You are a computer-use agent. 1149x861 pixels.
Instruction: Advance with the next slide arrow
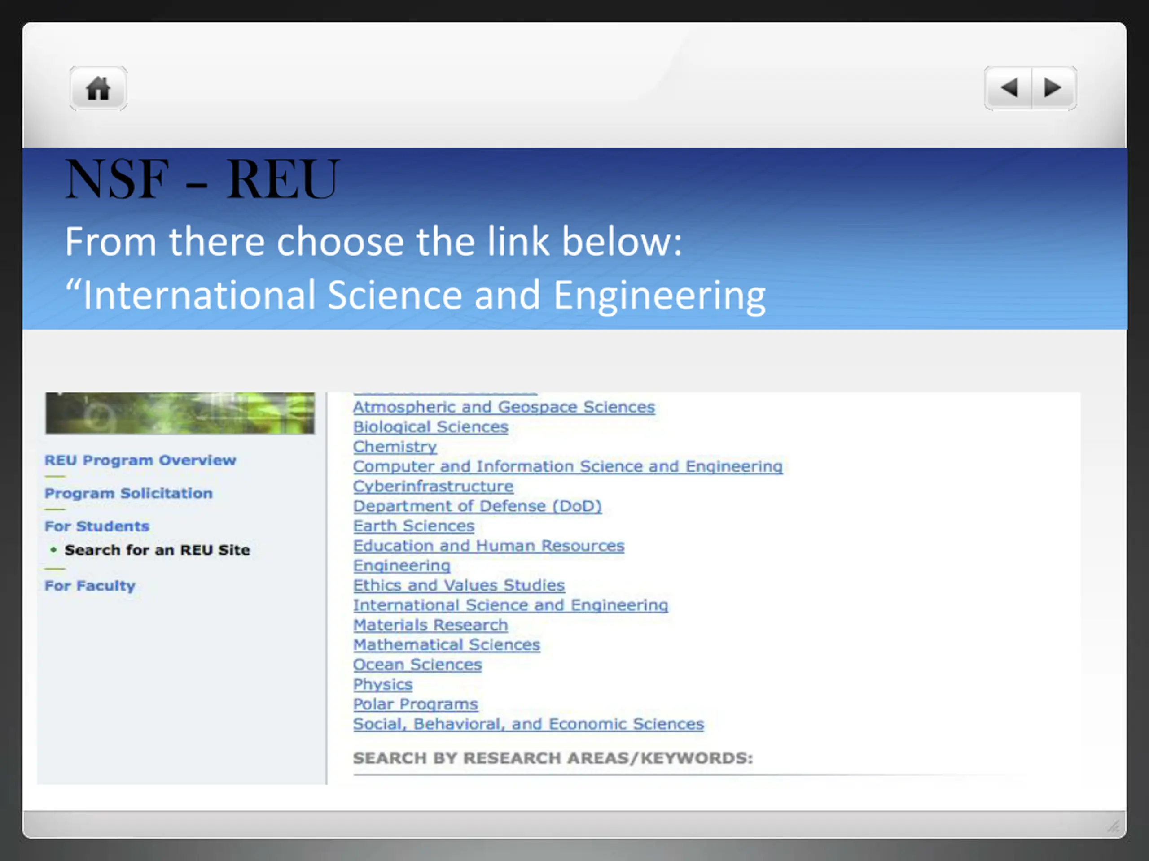1054,88
